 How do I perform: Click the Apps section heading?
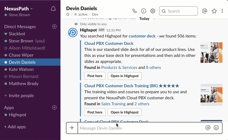[x=9, y=107]
